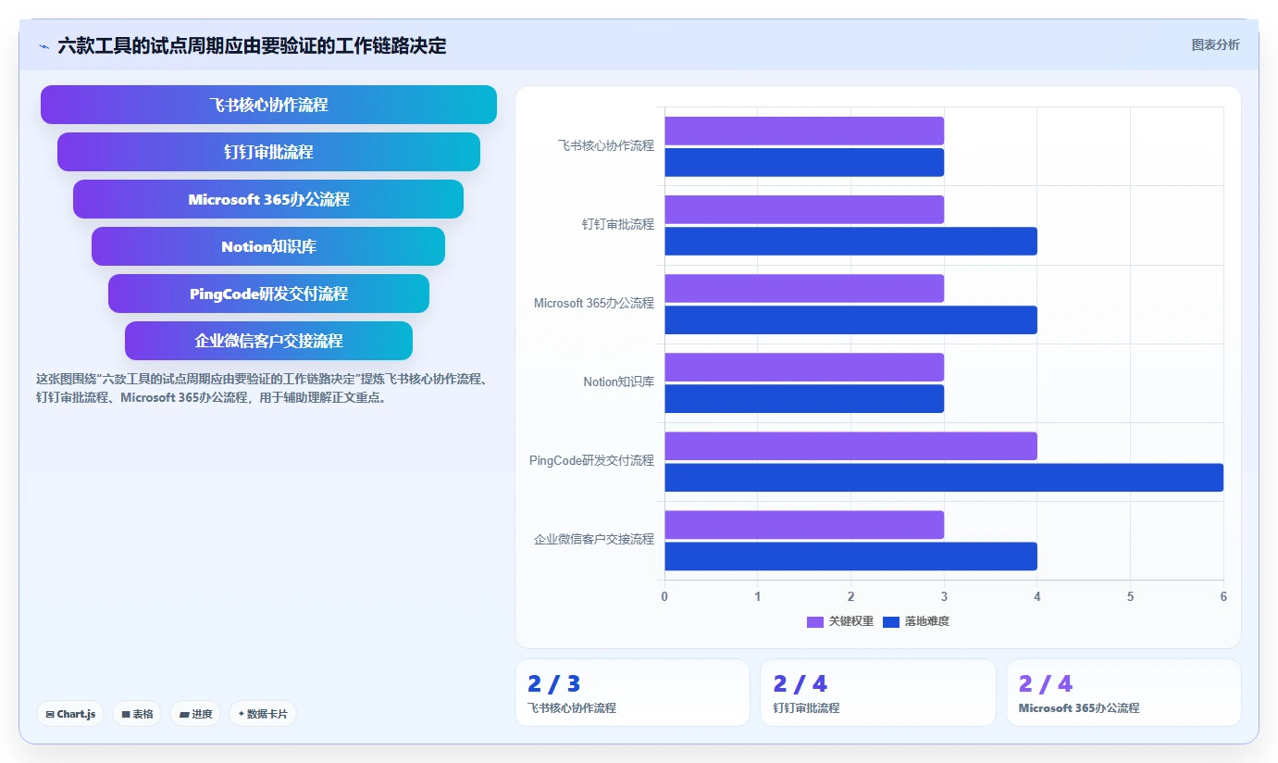Toggle the 关键权重 legend item
Image resolution: width=1278 pixels, height=763 pixels.
(840, 621)
